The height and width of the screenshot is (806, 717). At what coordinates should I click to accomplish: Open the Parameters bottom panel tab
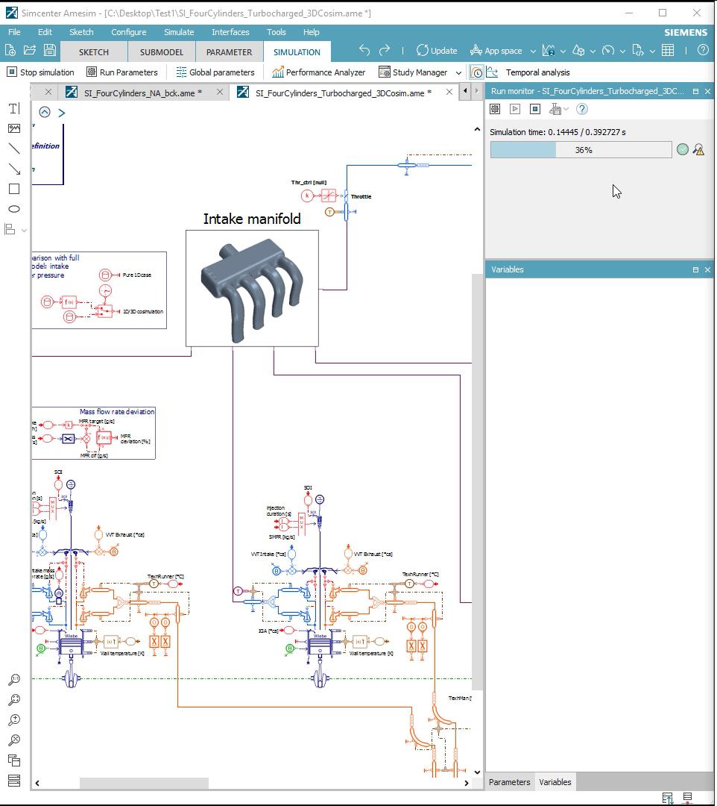[x=509, y=782]
